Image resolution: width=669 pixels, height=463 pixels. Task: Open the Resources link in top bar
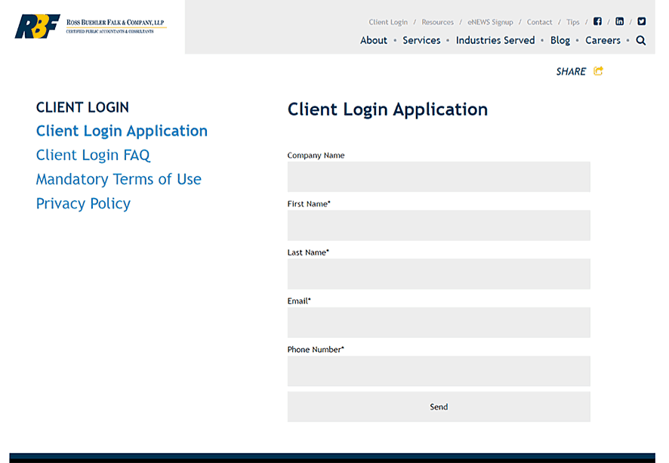pos(438,22)
